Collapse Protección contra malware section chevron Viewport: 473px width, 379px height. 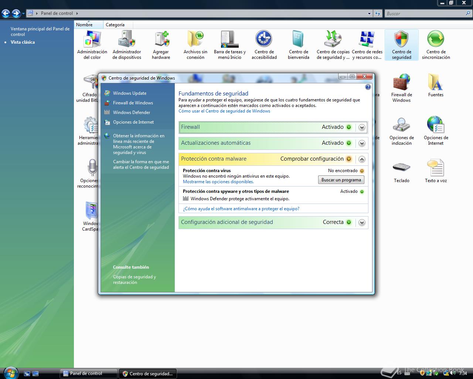tap(362, 159)
